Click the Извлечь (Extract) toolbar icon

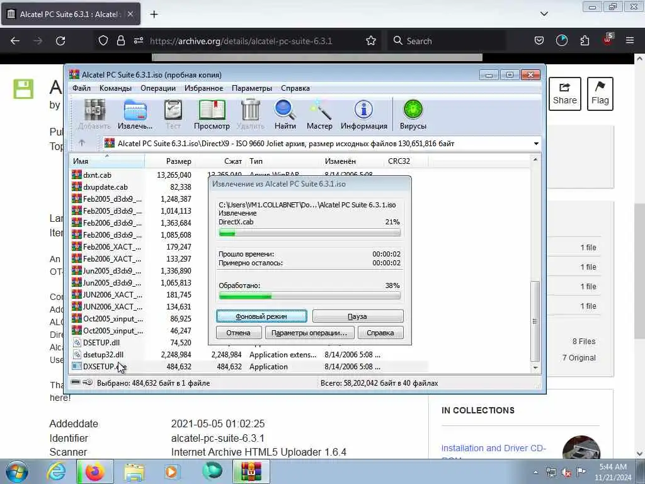pyautogui.click(x=135, y=115)
